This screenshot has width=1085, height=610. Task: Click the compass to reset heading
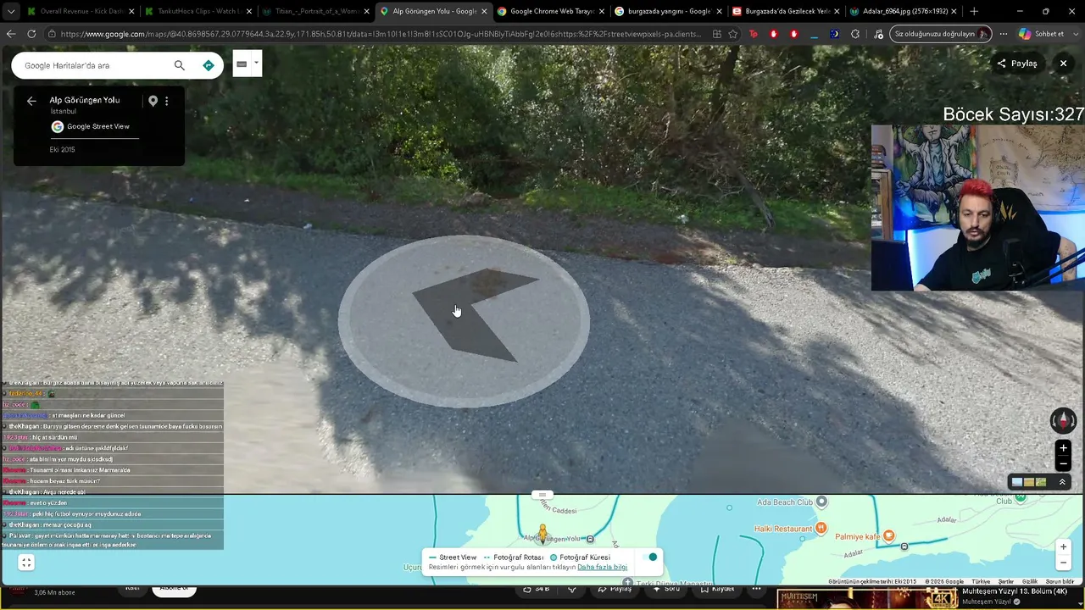1063,420
